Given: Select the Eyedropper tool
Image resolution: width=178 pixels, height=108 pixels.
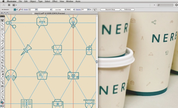Looking at the screenshot, I should pyautogui.click(x=2, y=77).
